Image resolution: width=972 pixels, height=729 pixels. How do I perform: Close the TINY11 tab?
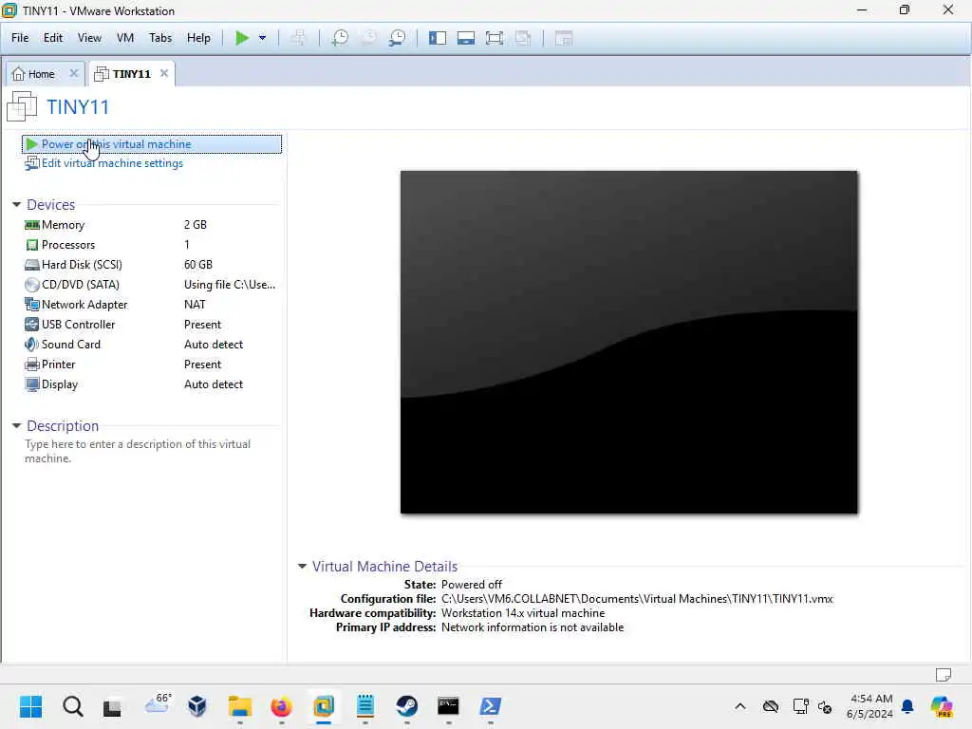[164, 73]
